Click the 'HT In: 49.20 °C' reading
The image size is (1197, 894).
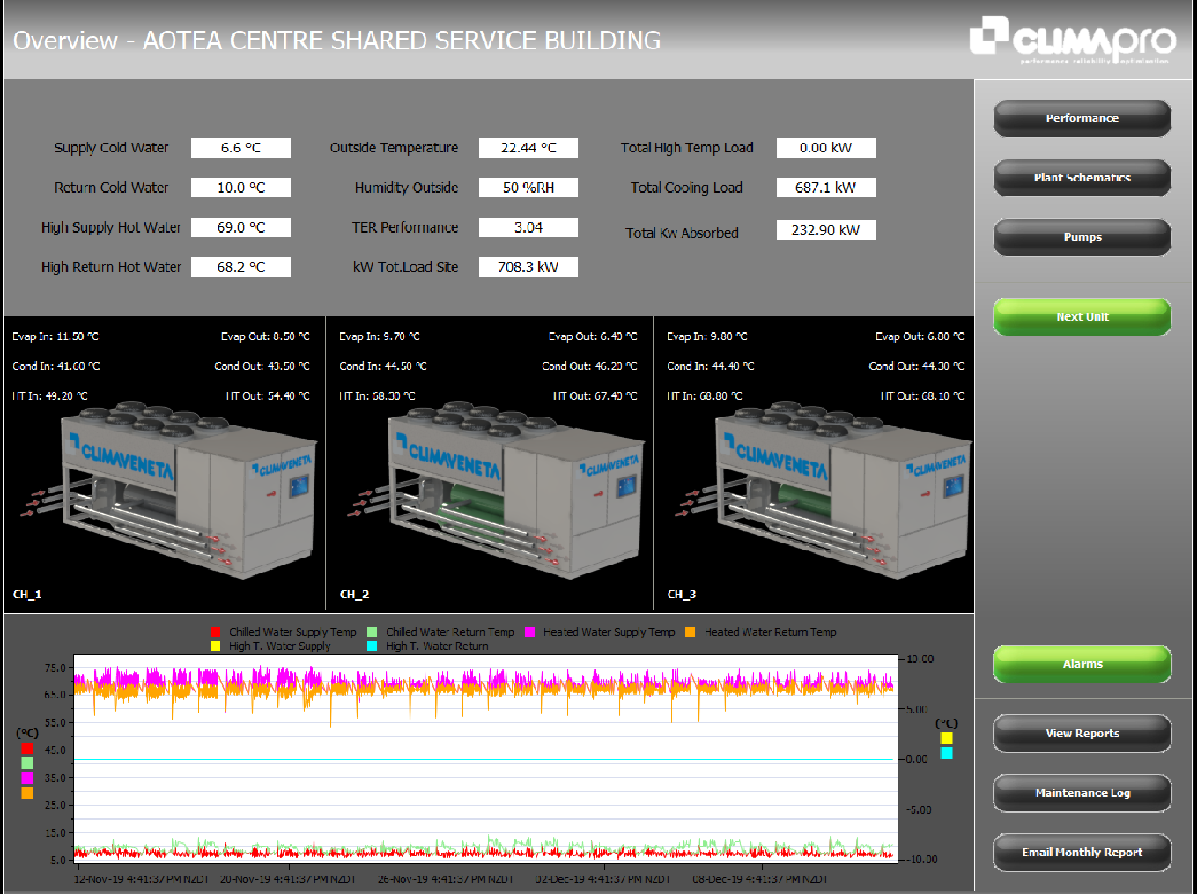coord(50,396)
